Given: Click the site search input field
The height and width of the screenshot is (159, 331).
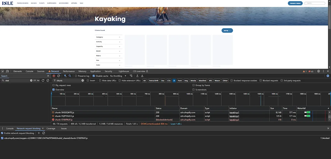Looking at the screenshot, I should (315, 3).
